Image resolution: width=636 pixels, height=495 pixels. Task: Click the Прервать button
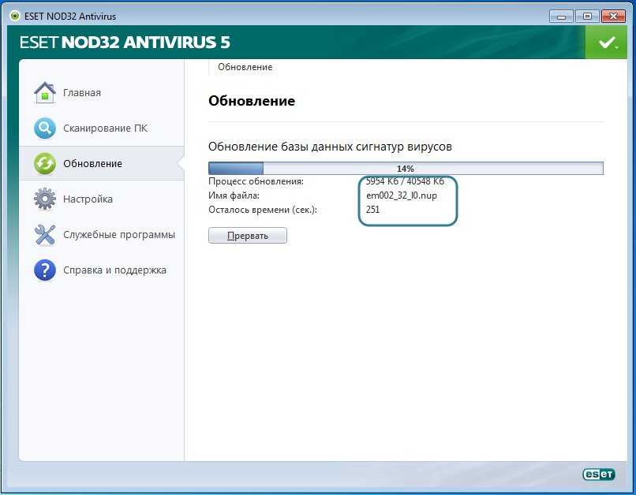[x=248, y=236]
